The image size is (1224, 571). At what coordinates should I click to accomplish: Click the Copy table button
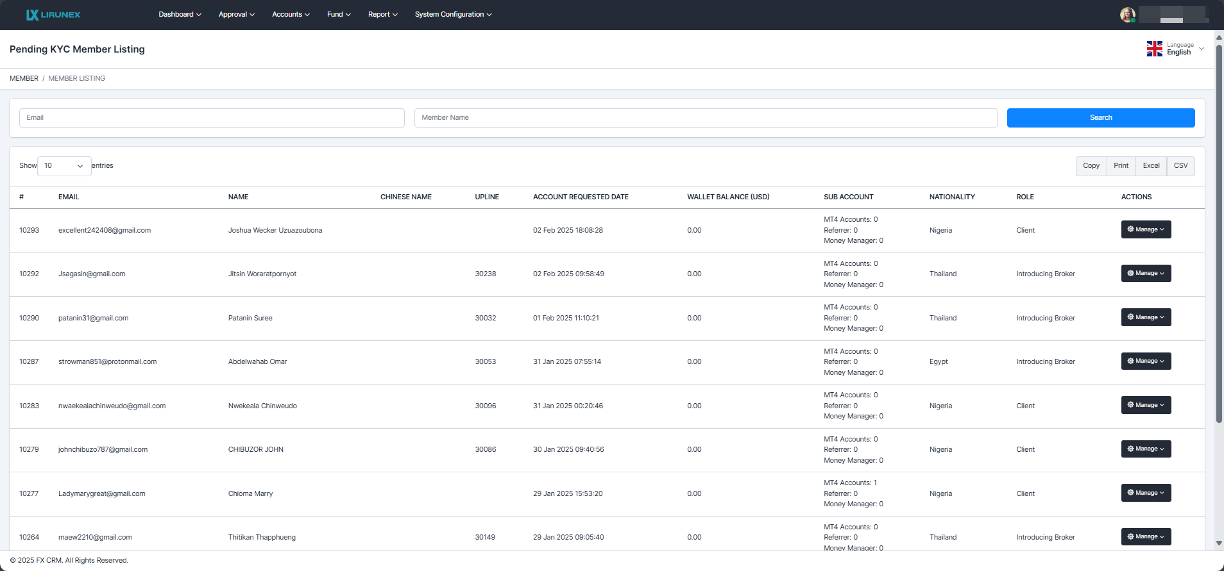(1091, 166)
